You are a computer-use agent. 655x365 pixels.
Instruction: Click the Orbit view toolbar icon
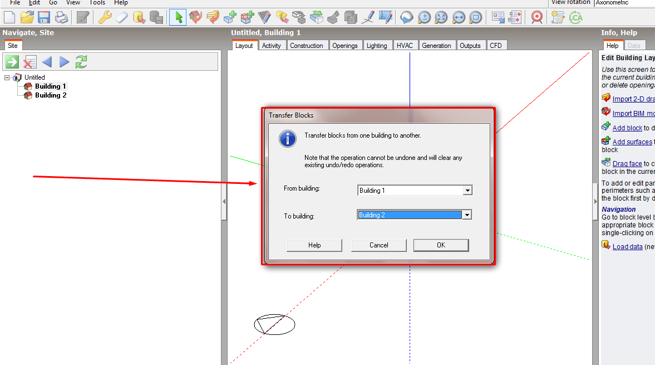tap(406, 18)
